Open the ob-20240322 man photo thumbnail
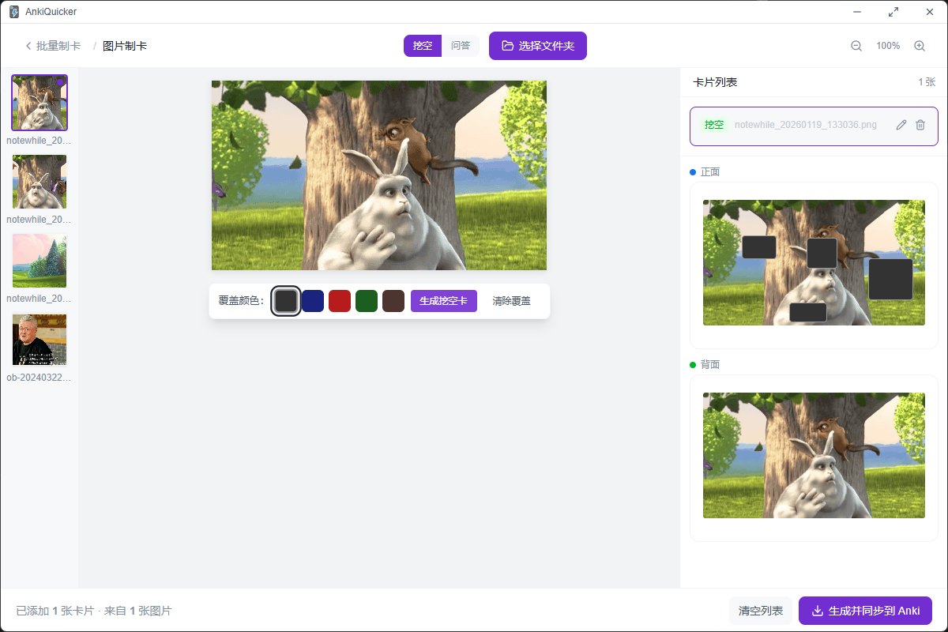The height and width of the screenshot is (632, 948). [x=39, y=340]
